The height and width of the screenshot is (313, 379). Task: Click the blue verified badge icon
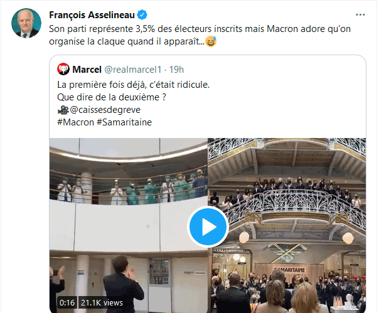142,15
